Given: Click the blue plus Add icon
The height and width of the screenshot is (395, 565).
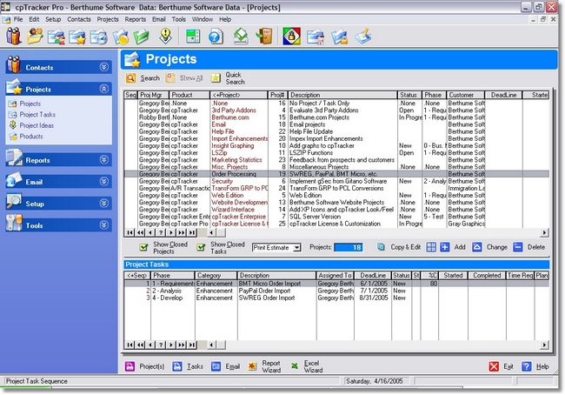Looking at the screenshot, I should pyautogui.click(x=445, y=247).
